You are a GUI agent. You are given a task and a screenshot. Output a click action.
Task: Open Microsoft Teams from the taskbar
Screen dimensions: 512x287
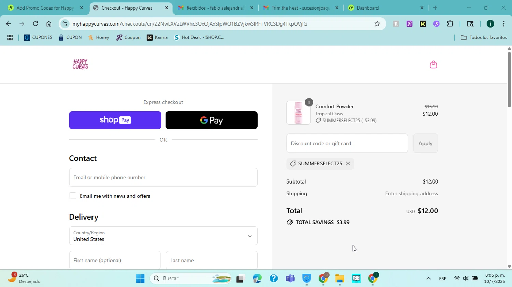tap(290, 279)
